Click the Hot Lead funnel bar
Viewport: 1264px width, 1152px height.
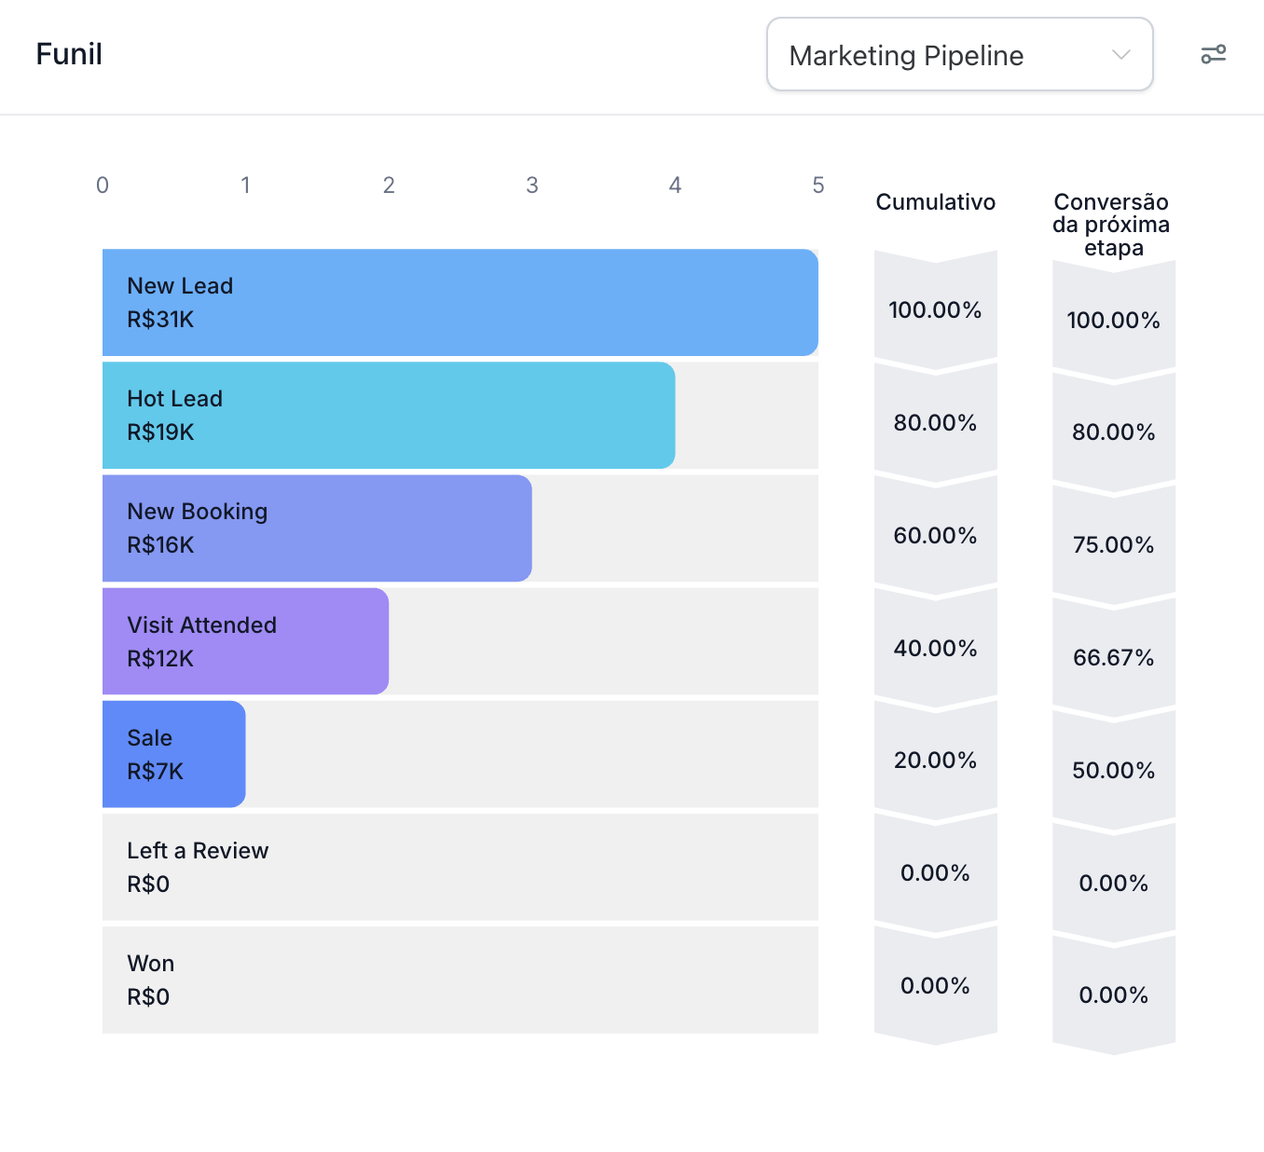click(x=388, y=415)
